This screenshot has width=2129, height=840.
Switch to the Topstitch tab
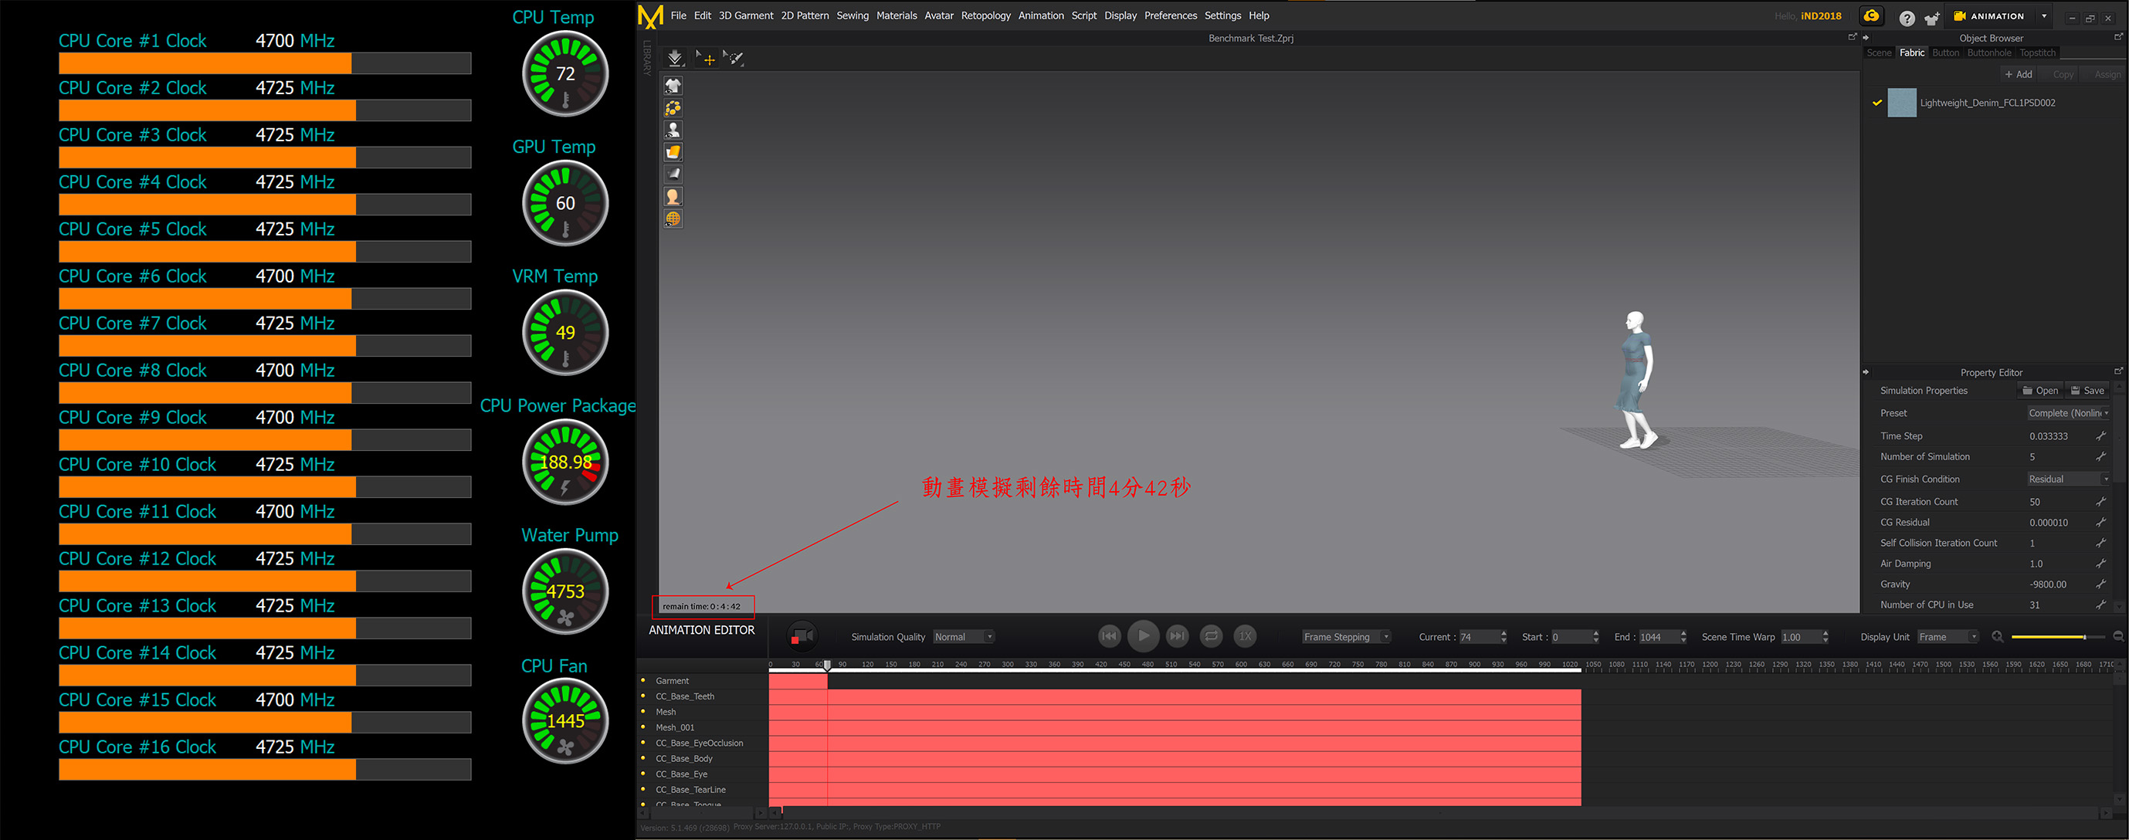(x=2036, y=52)
